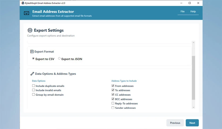This screenshot has width=222, height=129.
Task: Click the pencil icon beside Data Options
Action: [x=32, y=74]
